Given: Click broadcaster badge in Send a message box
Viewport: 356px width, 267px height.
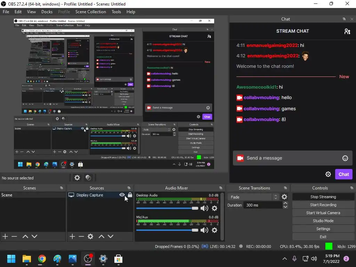Looking at the screenshot, I should (240, 158).
